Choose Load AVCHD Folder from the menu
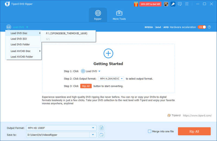217x141 pixels. pos(23,57)
